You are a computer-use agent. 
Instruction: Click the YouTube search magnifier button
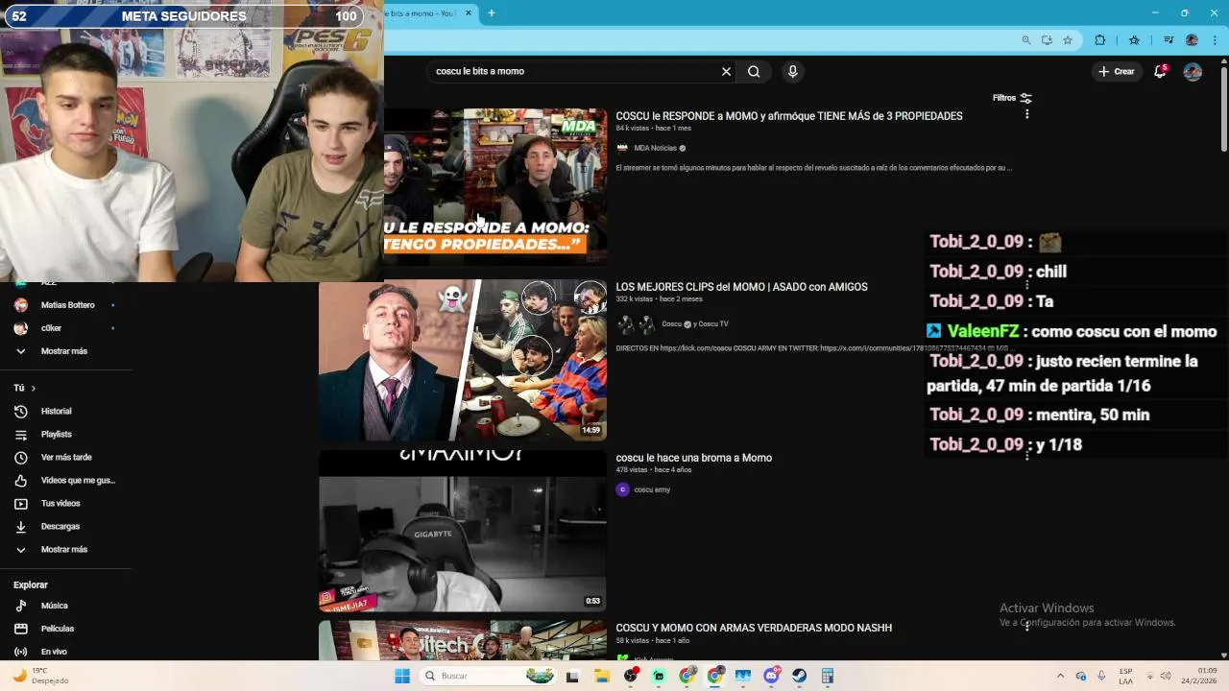pyautogui.click(x=754, y=71)
